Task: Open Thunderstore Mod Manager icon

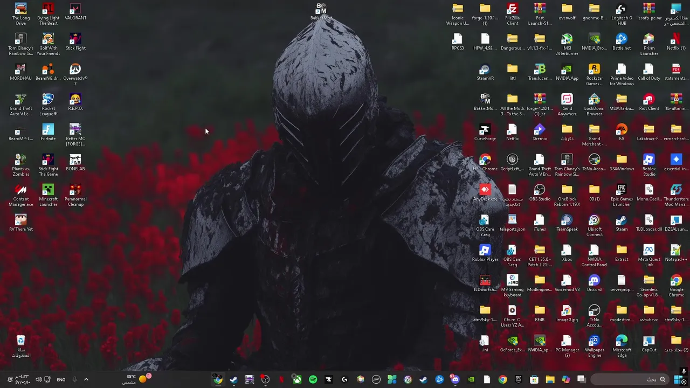Action: (x=676, y=195)
